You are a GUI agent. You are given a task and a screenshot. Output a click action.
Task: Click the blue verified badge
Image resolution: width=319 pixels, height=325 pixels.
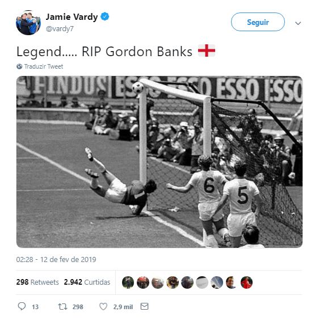point(105,16)
